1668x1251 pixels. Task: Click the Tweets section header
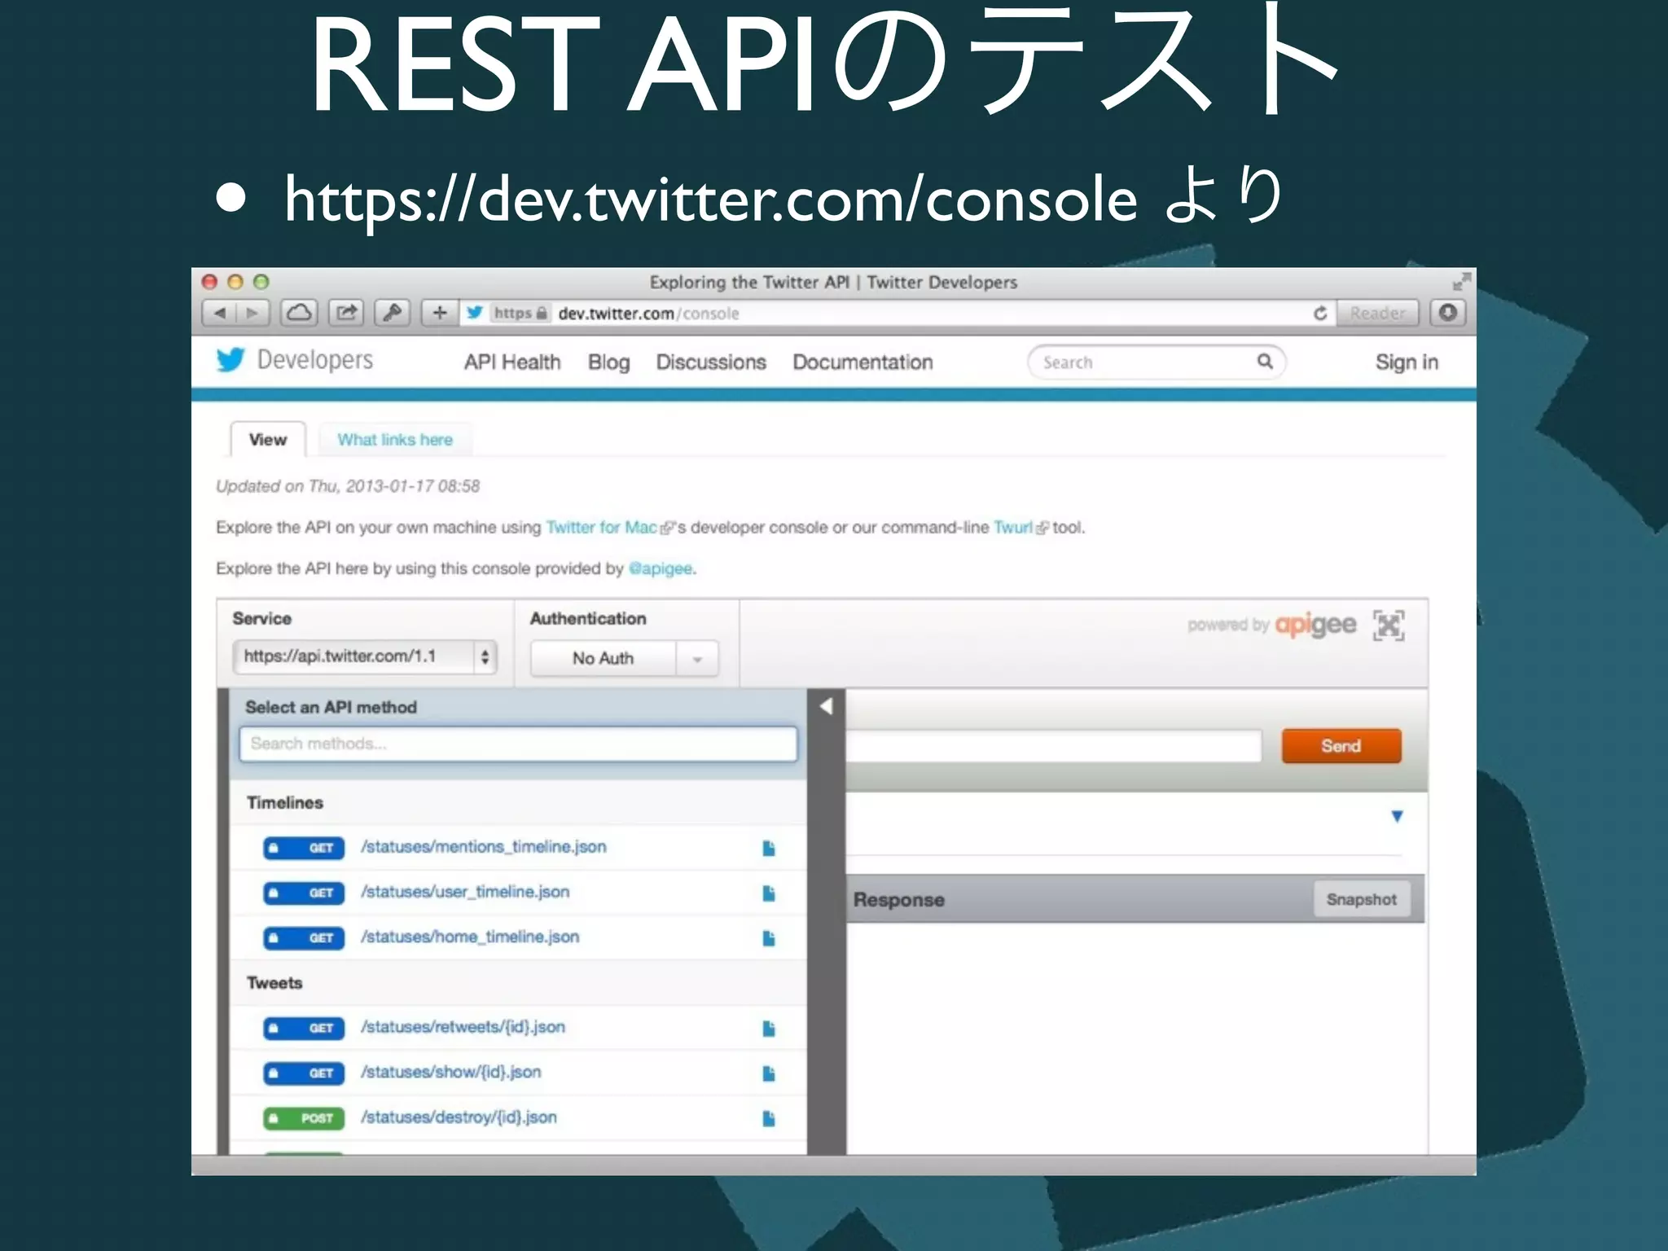(274, 983)
